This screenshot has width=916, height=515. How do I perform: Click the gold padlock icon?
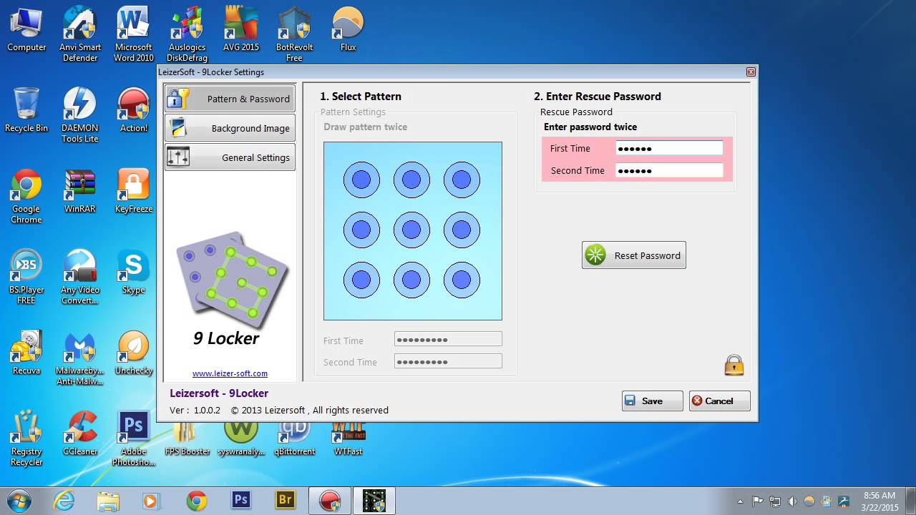pos(734,365)
